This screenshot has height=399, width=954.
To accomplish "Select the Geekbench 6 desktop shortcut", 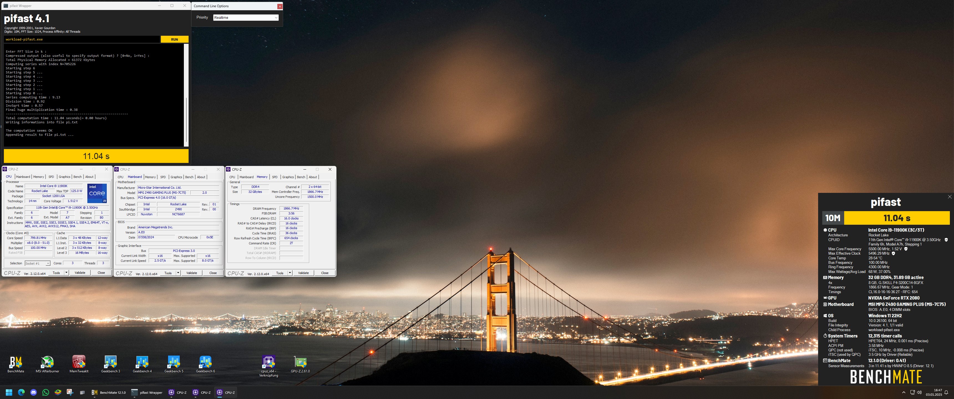I will 205,365.
